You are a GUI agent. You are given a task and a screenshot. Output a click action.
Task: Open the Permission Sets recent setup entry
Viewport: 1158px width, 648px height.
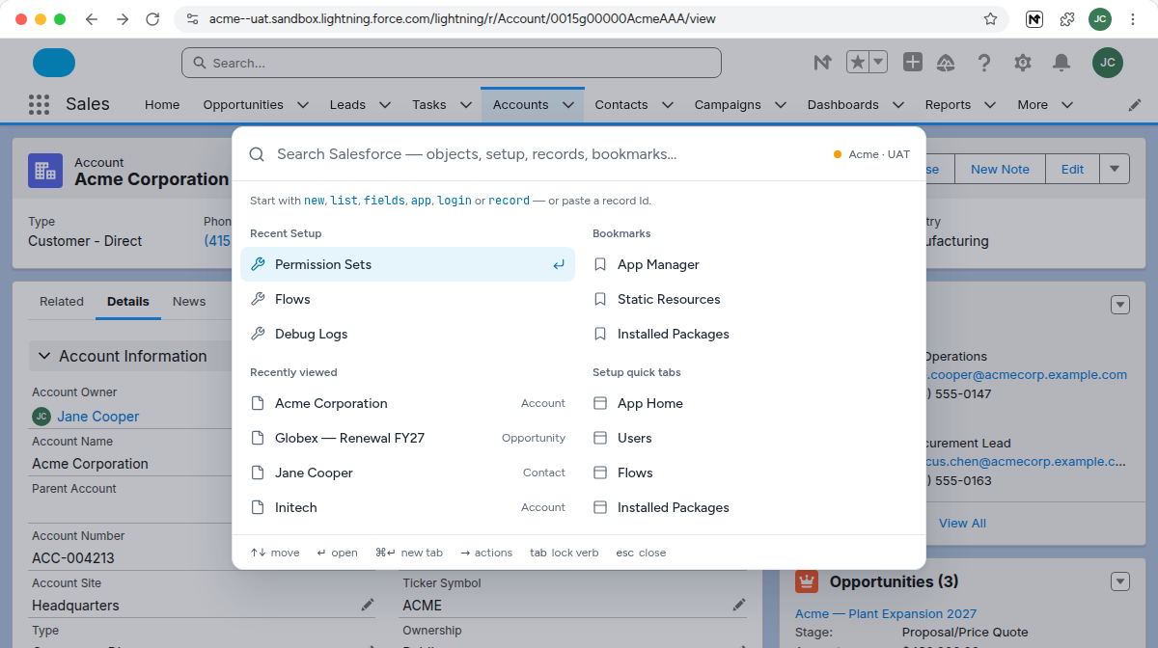[407, 264]
